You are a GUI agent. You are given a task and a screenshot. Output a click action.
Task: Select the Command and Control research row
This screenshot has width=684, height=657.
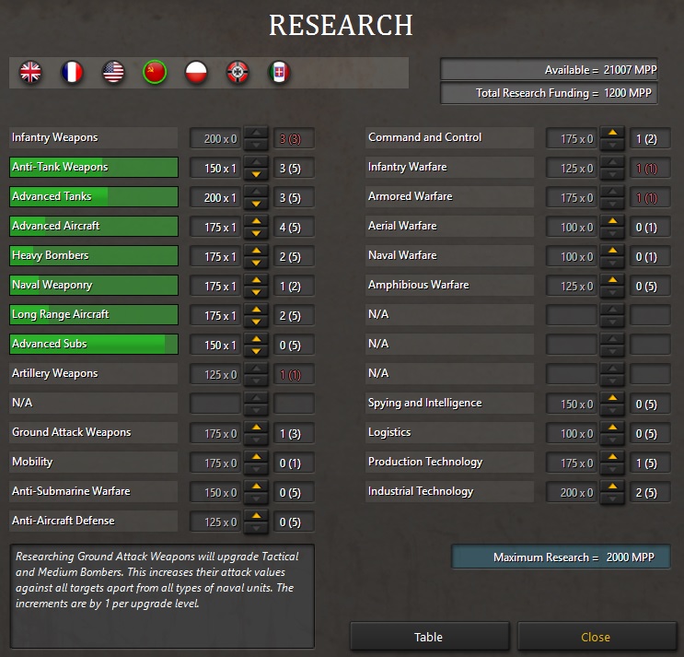coord(450,138)
